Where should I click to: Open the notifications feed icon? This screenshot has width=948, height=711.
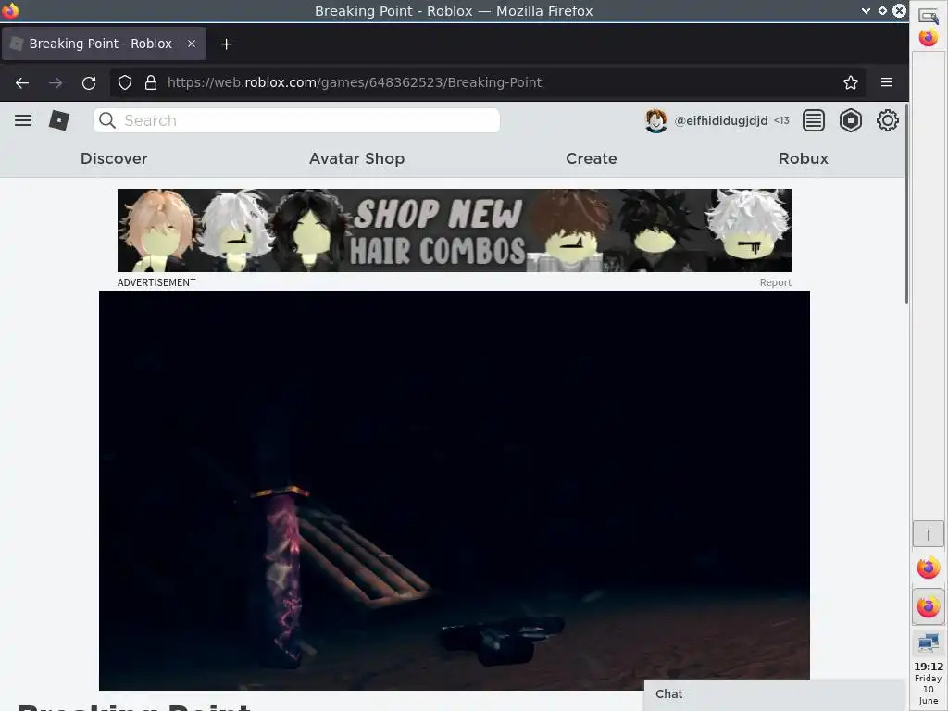(813, 120)
